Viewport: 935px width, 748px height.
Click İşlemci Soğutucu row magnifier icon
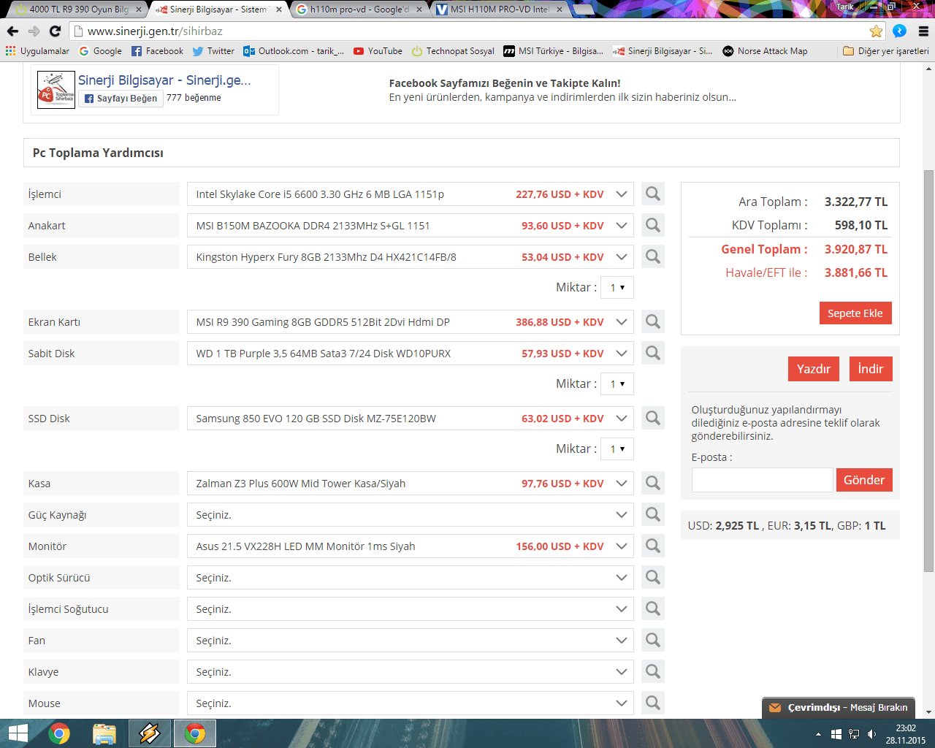click(653, 608)
